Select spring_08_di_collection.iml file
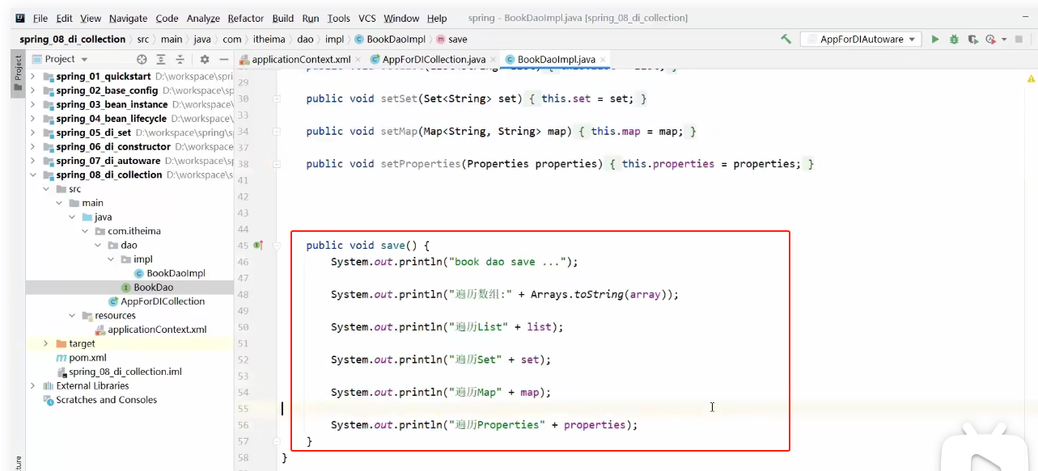Viewport: 1038px width, 471px height. [125, 372]
